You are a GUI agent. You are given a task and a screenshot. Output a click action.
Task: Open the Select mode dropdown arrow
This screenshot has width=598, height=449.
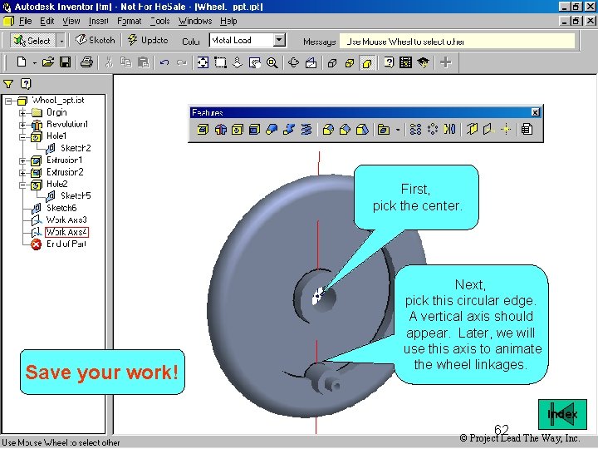click(61, 40)
